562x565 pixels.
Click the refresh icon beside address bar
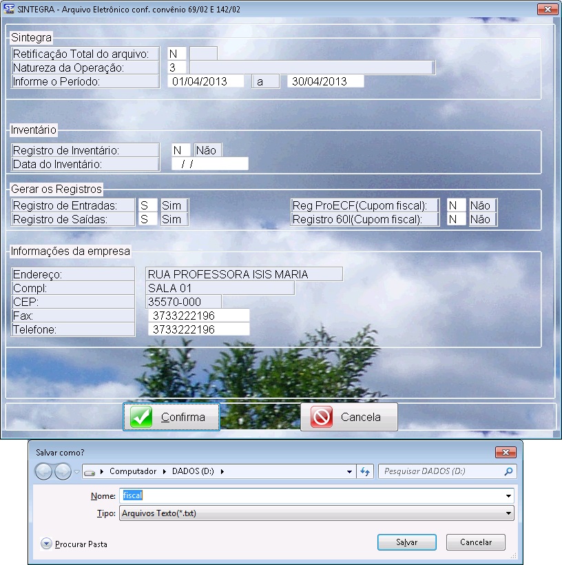point(366,471)
